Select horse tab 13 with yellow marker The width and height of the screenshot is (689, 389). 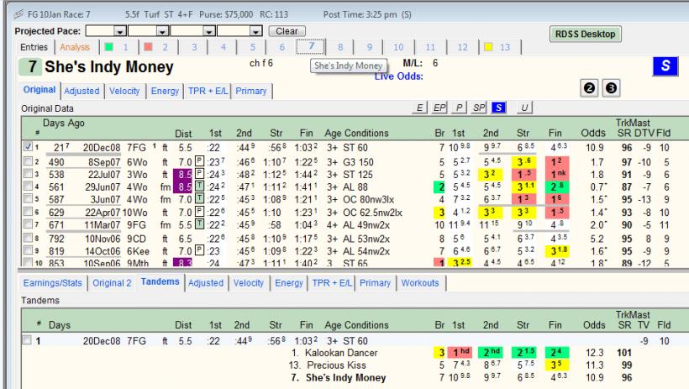coord(497,47)
